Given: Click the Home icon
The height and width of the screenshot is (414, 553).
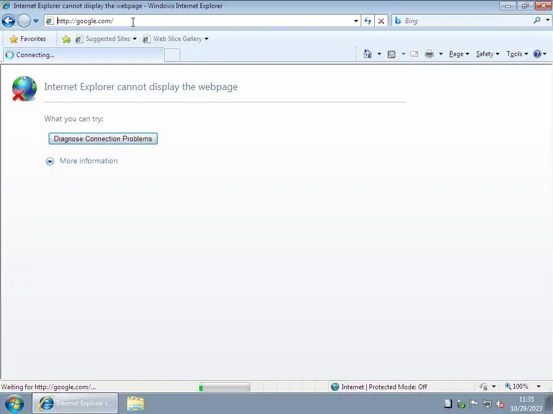Looking at the screenshot, I should (x=367, y=54).
